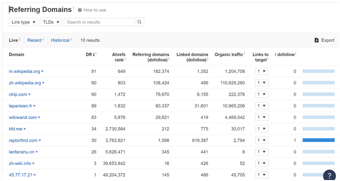Open links-to-target dropdown for raptorfind.com

262,140
